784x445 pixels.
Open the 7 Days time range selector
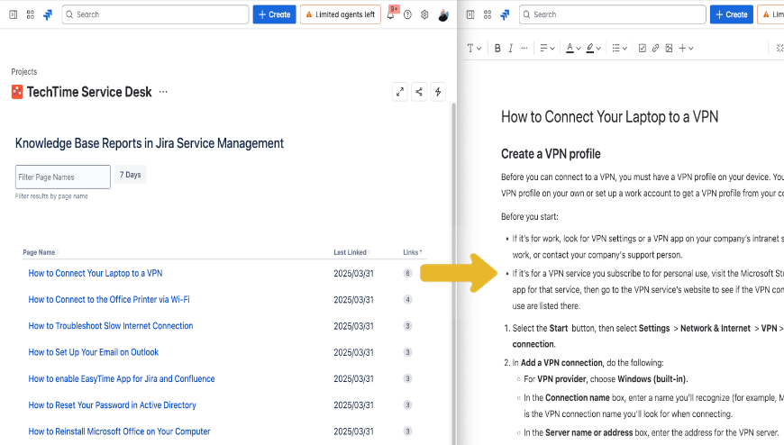point(131,175)
